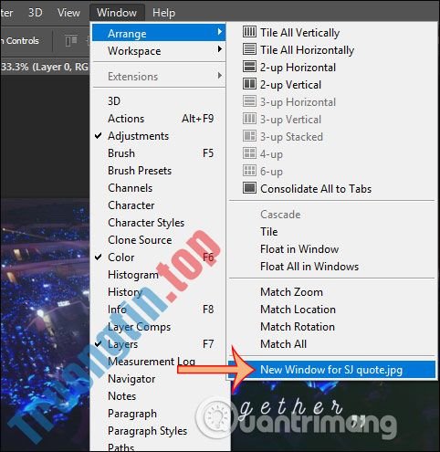Select Float All in Windows
Viewport: 440px width, 452px height.
pyautogui.click(x=309, y=267)
